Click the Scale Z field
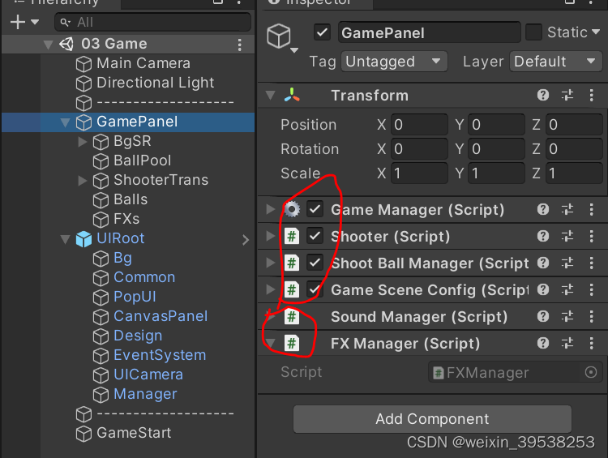This screenshot has width=608, height=458. 574,173
